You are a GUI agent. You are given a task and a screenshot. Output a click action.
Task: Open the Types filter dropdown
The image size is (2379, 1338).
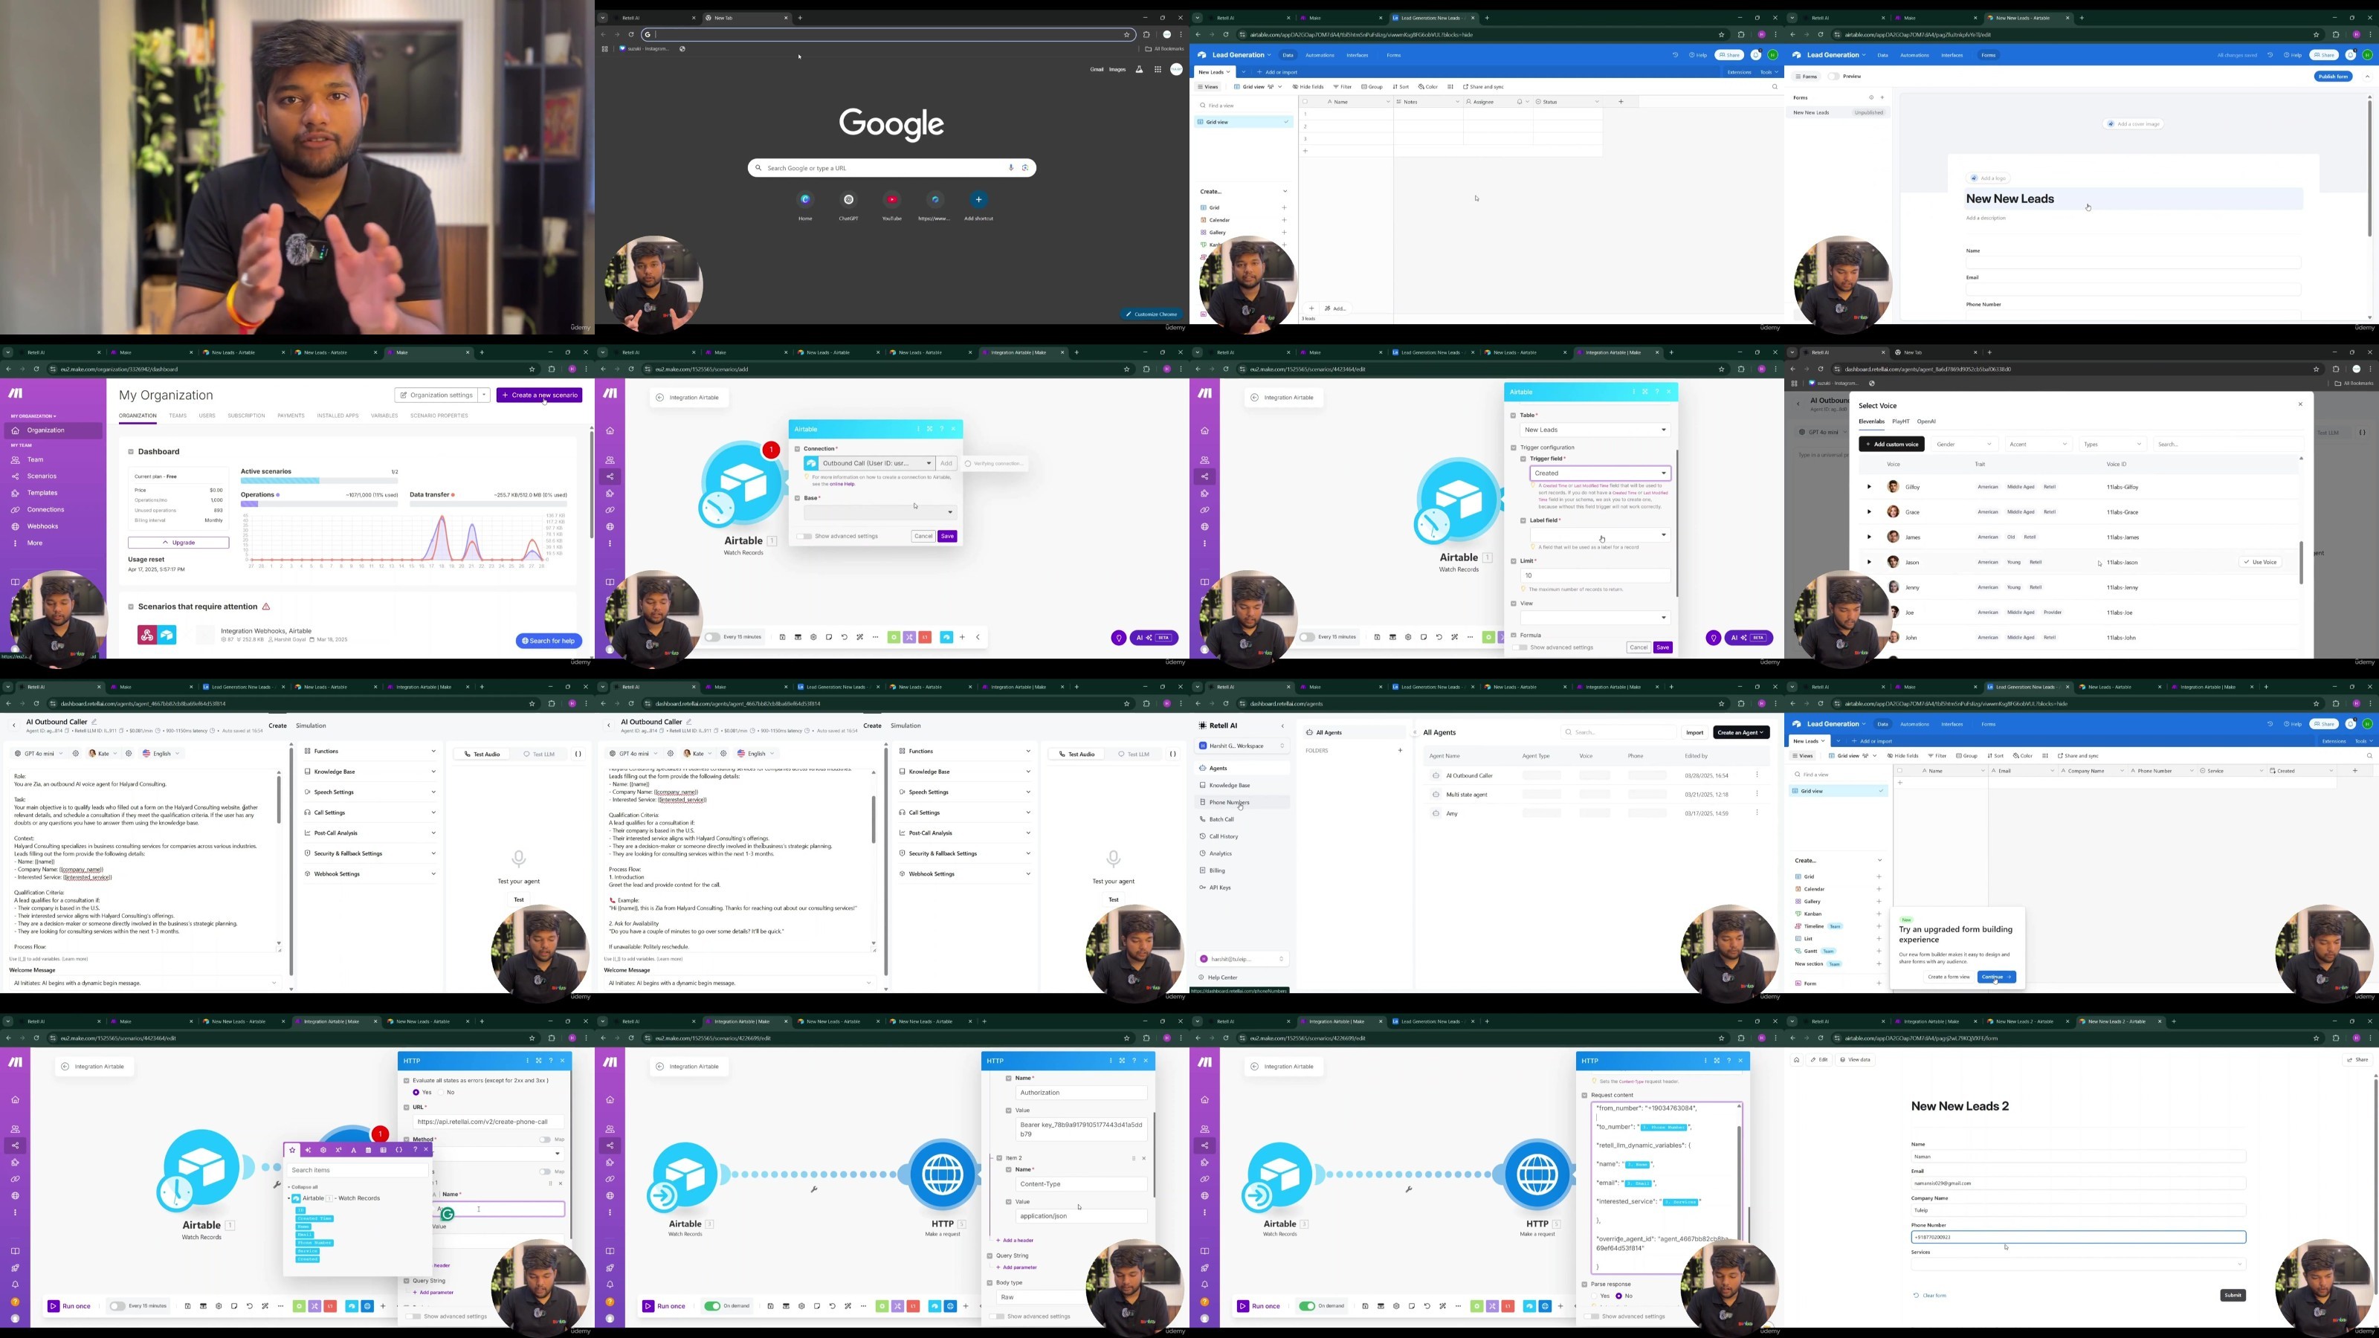2111,445
